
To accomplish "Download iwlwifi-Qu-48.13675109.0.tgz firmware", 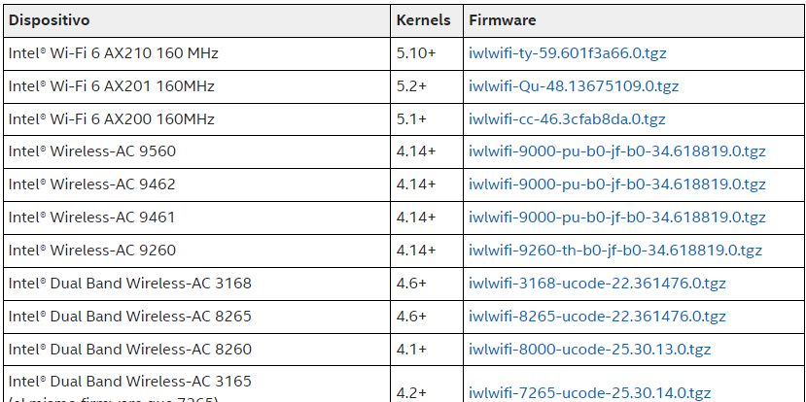I will pos(574,86).
